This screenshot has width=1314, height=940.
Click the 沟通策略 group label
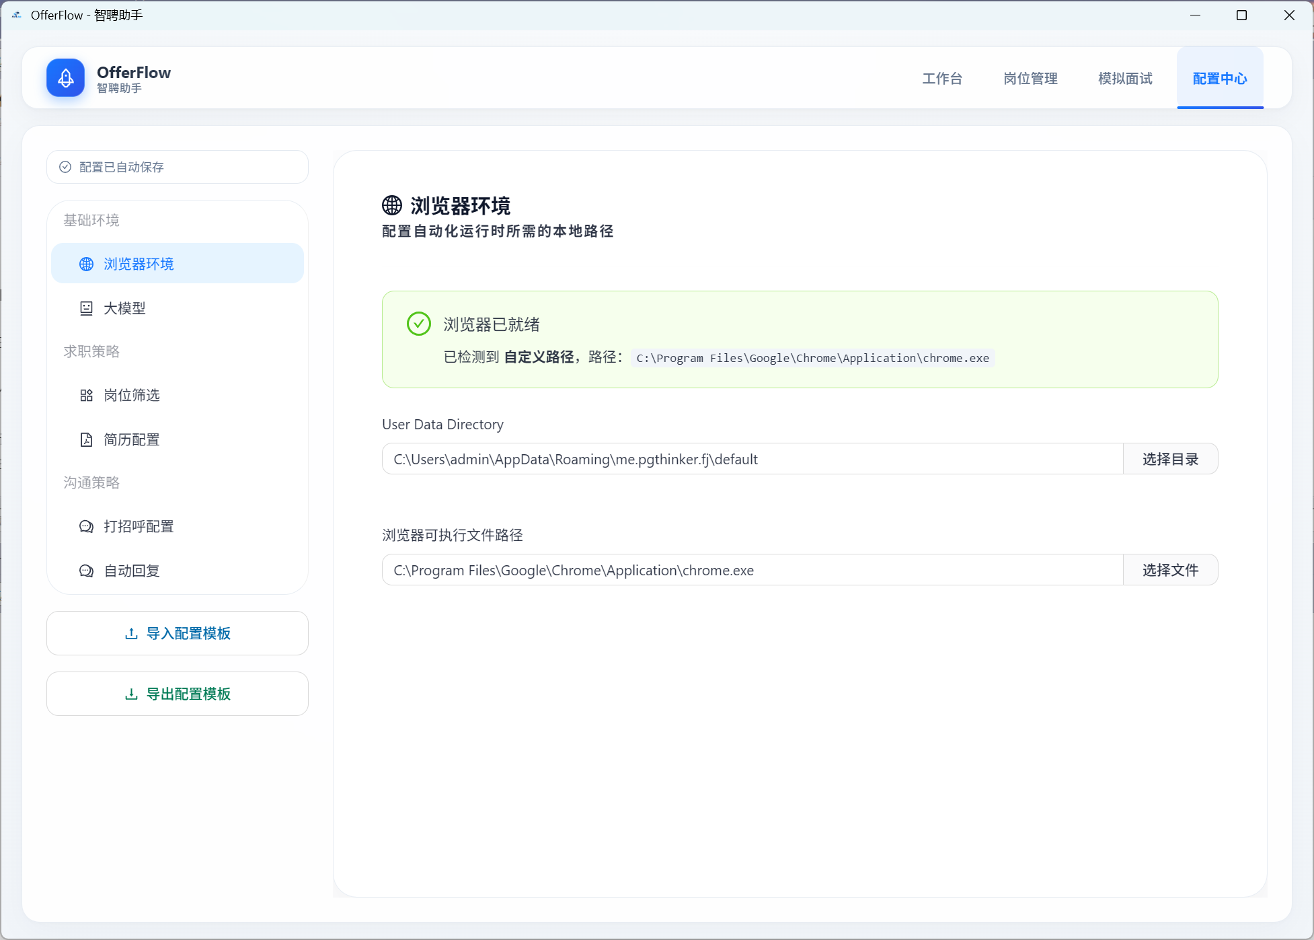pos(91,482)
